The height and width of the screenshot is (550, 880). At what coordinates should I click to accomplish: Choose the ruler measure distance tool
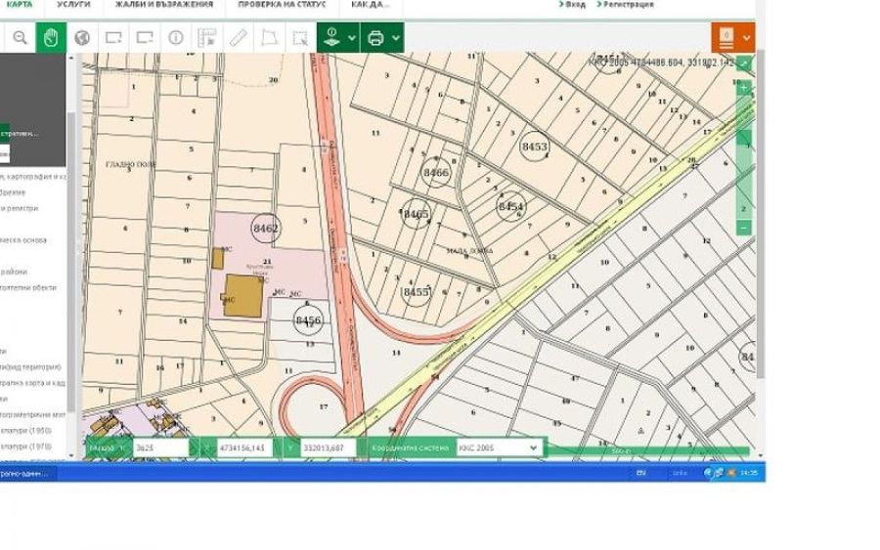239,38
